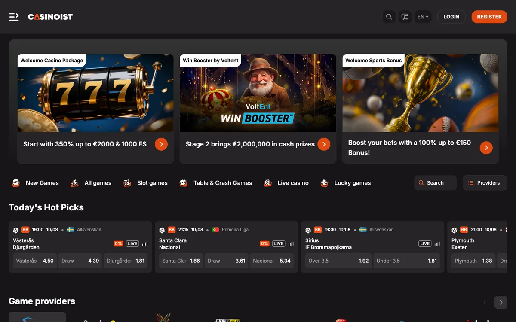Click Sweden flag on the Västerås card

tap(71, 230)
